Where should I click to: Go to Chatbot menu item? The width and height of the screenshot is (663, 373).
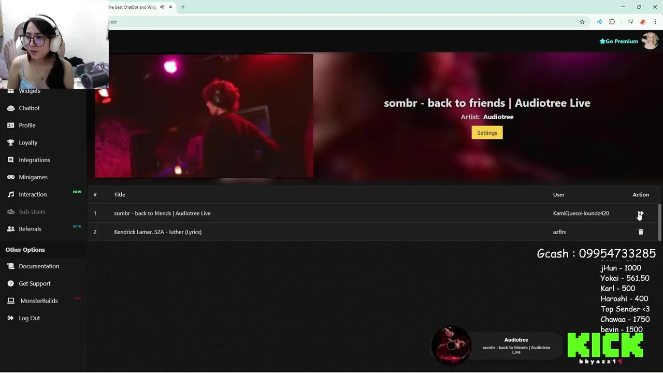(29, 108)
